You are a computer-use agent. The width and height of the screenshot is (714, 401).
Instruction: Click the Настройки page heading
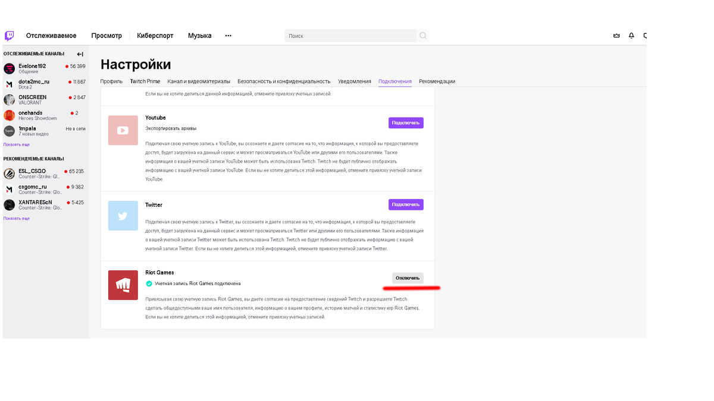click(136, 64)
